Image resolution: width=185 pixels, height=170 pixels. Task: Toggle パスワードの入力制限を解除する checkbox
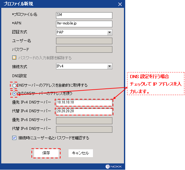14,58
